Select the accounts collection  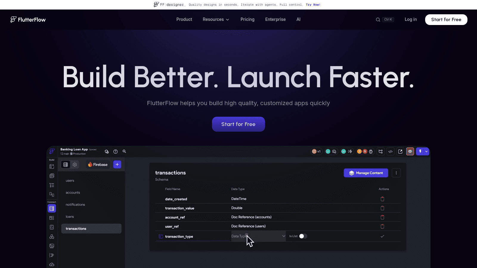pyautogui.click(x=73, y=193)
